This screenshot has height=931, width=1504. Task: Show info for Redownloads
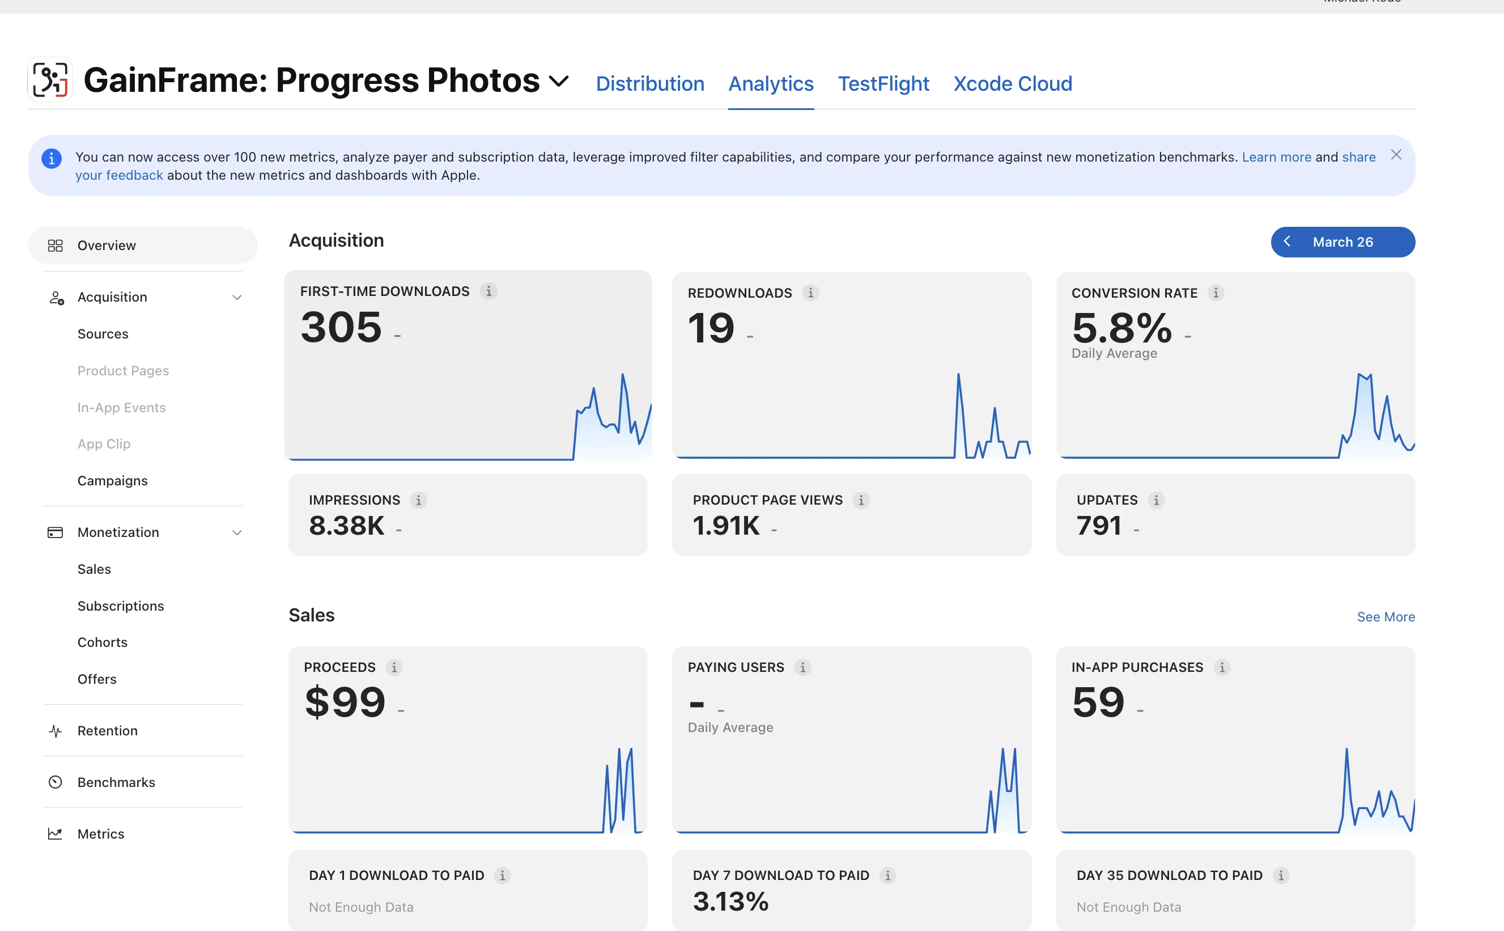[810, 293]
